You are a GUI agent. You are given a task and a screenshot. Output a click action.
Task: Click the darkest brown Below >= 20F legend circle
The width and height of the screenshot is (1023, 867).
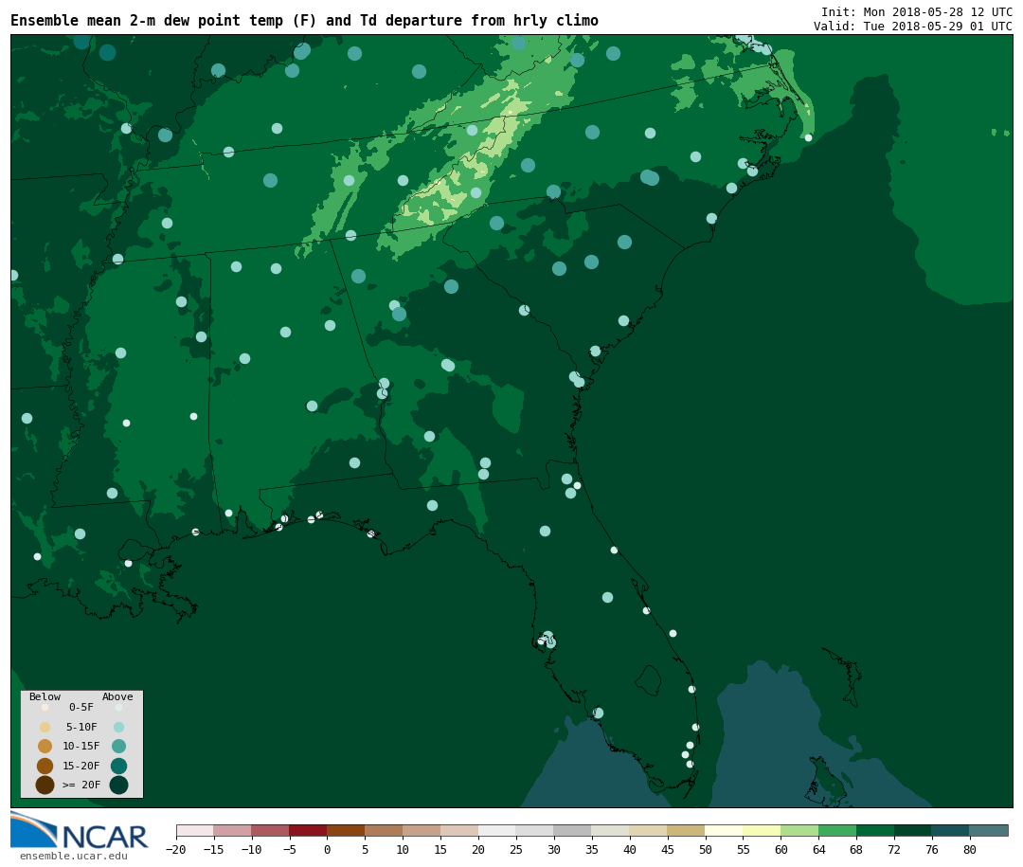(x=45, y=785)
